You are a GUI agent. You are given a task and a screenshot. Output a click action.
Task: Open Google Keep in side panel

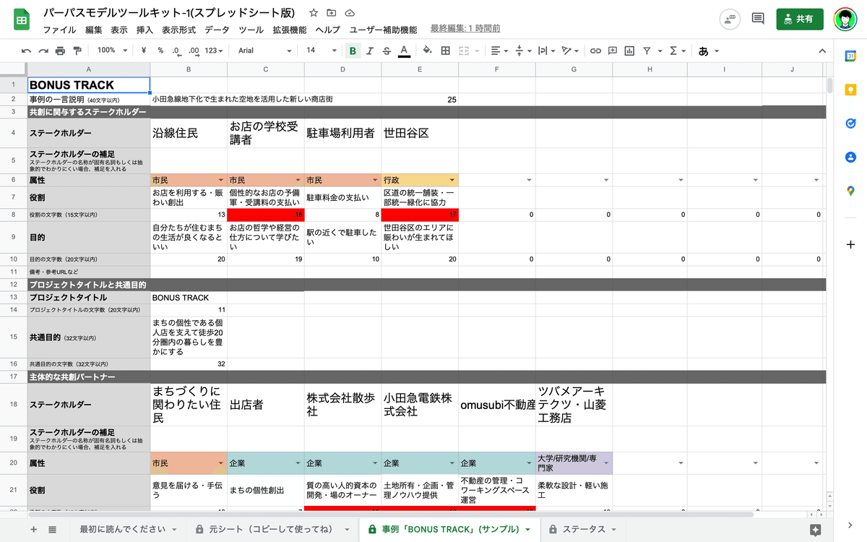click(x=850, y=90)
